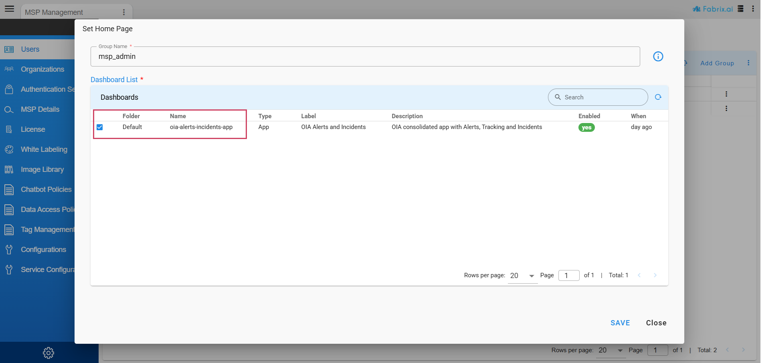The width and height of the screenshot is (762, 363).
Task: Open the Add Group kebab menu
Action: point(748,63)
